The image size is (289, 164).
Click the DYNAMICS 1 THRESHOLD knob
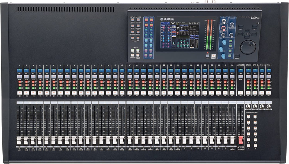[232, 24]
